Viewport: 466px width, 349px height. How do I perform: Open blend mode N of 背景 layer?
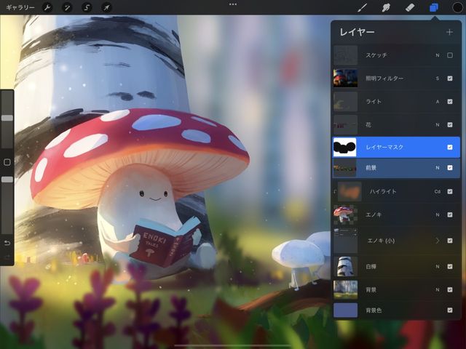[438, 289]
